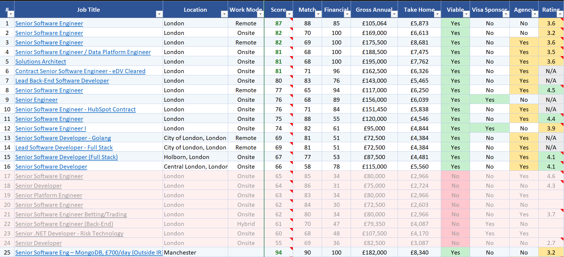The width and height of the screenshot is (564, 257).
Task: Click the Financial column header
Action: [x=336, y=10]
